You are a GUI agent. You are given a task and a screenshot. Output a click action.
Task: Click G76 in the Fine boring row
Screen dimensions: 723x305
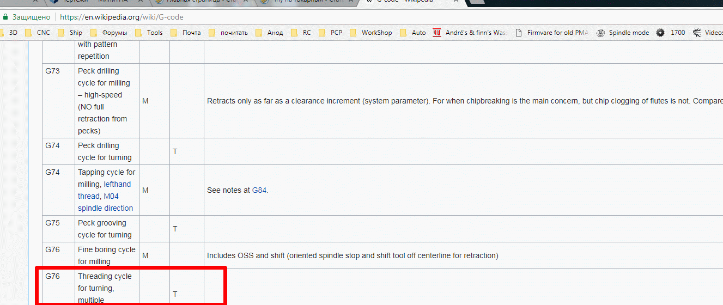pos(53,249)
